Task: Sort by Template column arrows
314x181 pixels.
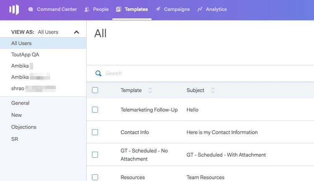Action: pos(150,90)
